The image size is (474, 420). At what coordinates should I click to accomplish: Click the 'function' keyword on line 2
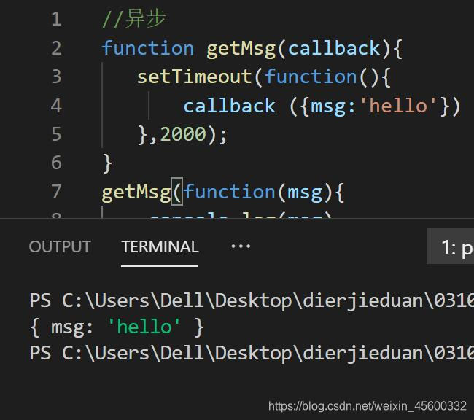click(148, 48)
